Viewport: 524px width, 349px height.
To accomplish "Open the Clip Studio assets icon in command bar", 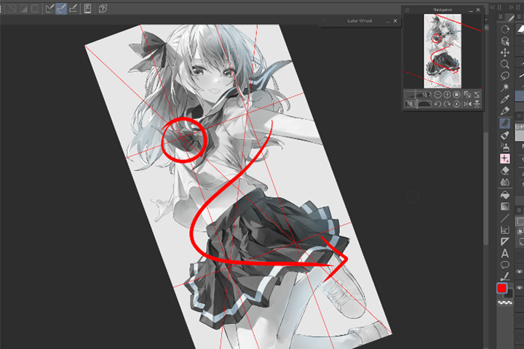I will [x=87, y=8].
